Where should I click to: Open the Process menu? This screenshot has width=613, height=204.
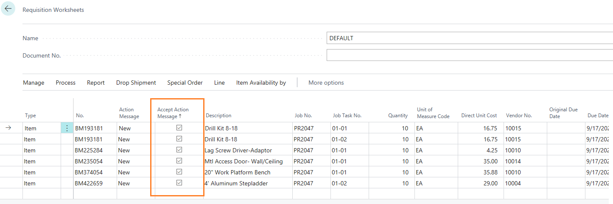tap(65, 83)
